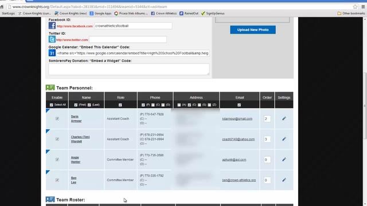Click the Facebook logo icon

point(52,25)
